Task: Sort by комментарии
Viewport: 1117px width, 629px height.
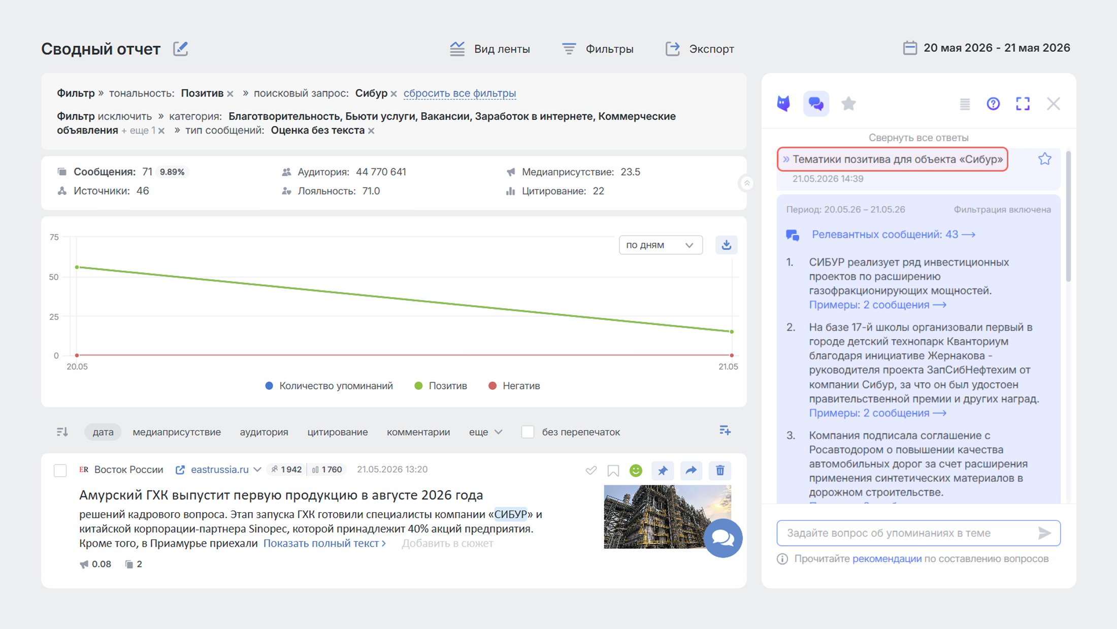Action: click(418, 432)
